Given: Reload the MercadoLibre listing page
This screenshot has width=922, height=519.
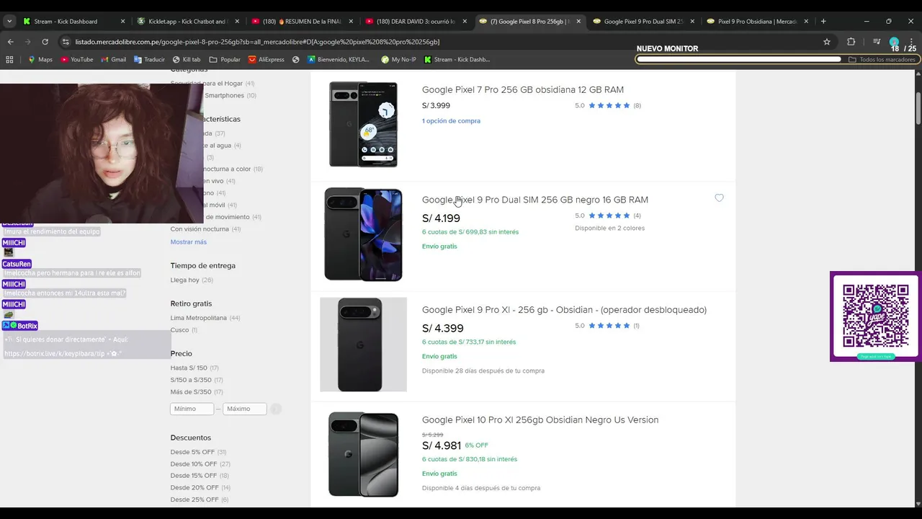Looking at the screenshot, I should click(x=45, y=42).
